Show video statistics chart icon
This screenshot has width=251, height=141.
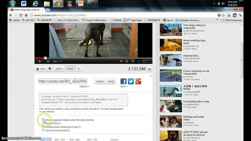click(150, 69)
